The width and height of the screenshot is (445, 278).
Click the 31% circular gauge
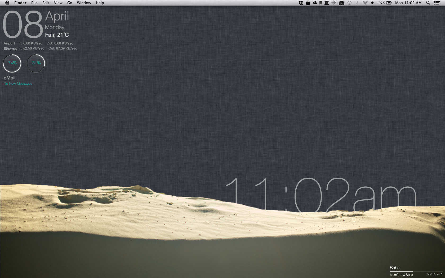[36, 63]
